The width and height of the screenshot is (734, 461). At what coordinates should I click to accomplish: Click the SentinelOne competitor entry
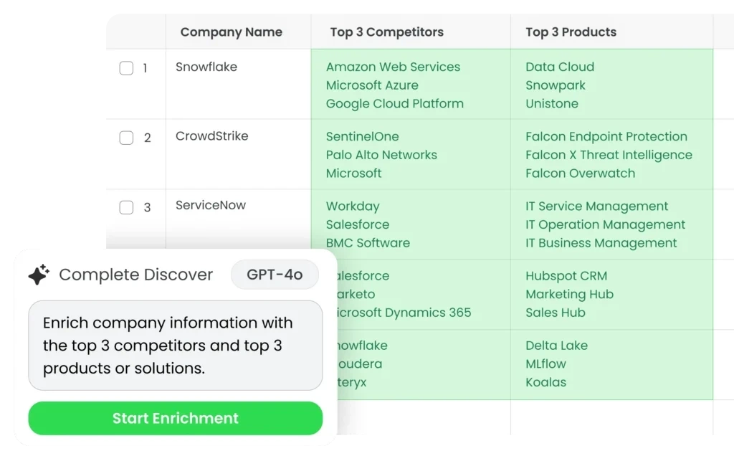[362, 136]
